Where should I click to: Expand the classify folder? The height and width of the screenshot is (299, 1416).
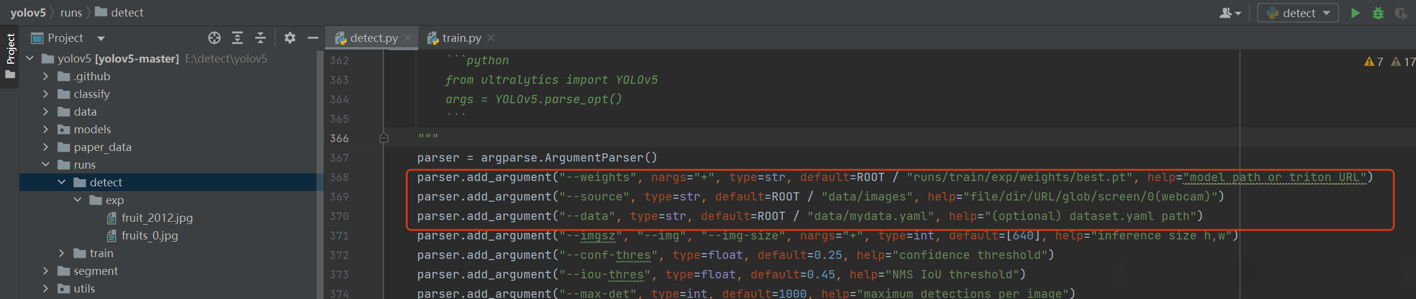(45, 94)
